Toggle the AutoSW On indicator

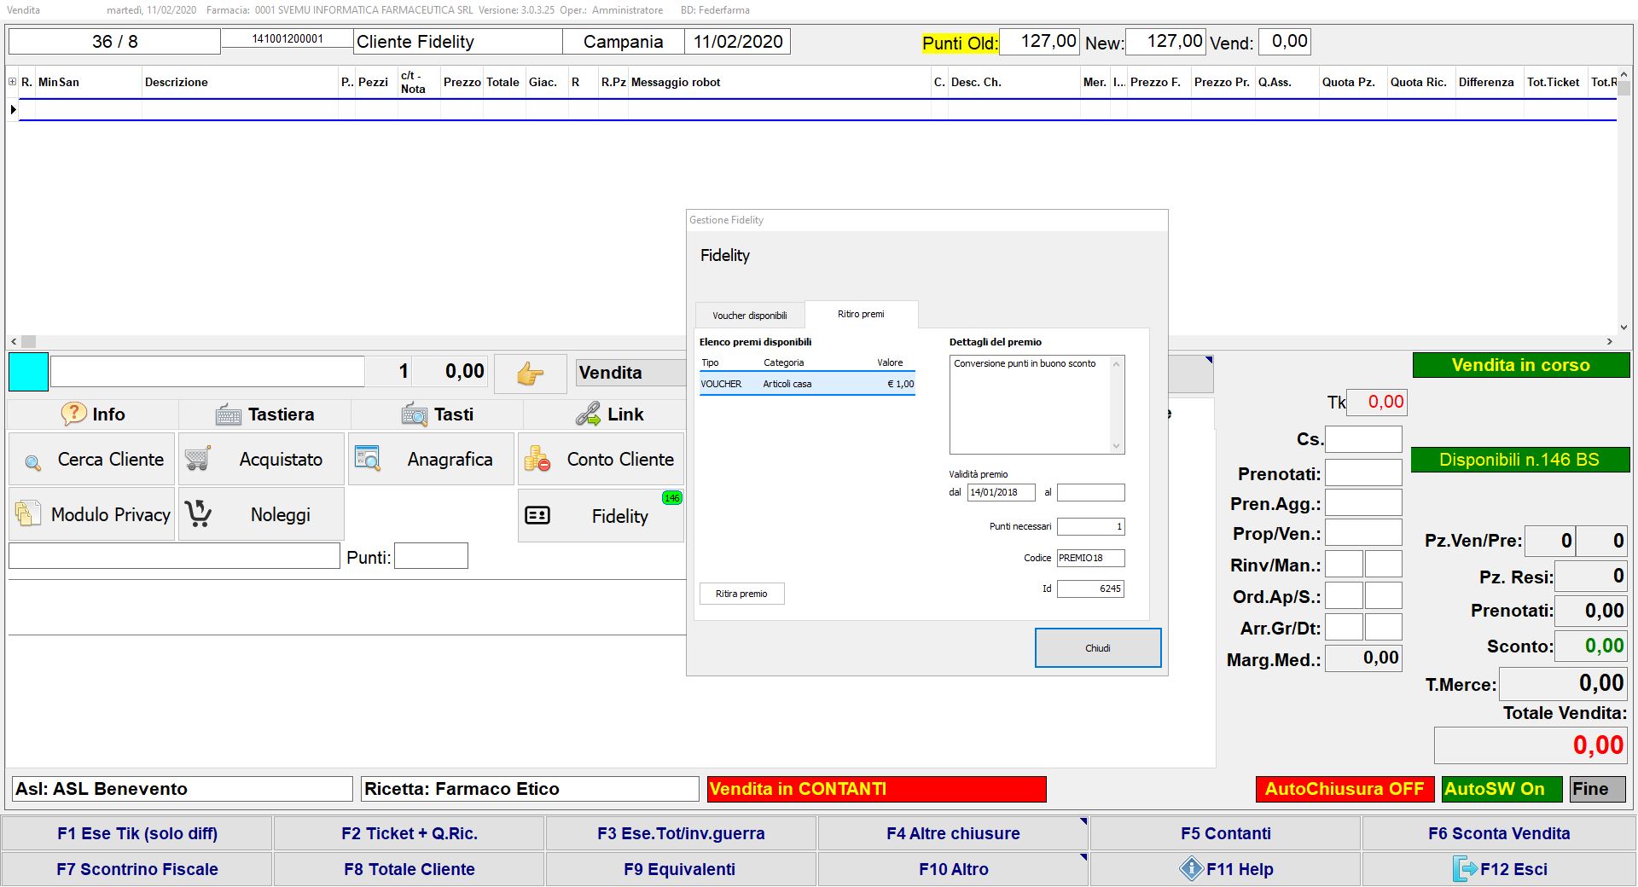1501,789
